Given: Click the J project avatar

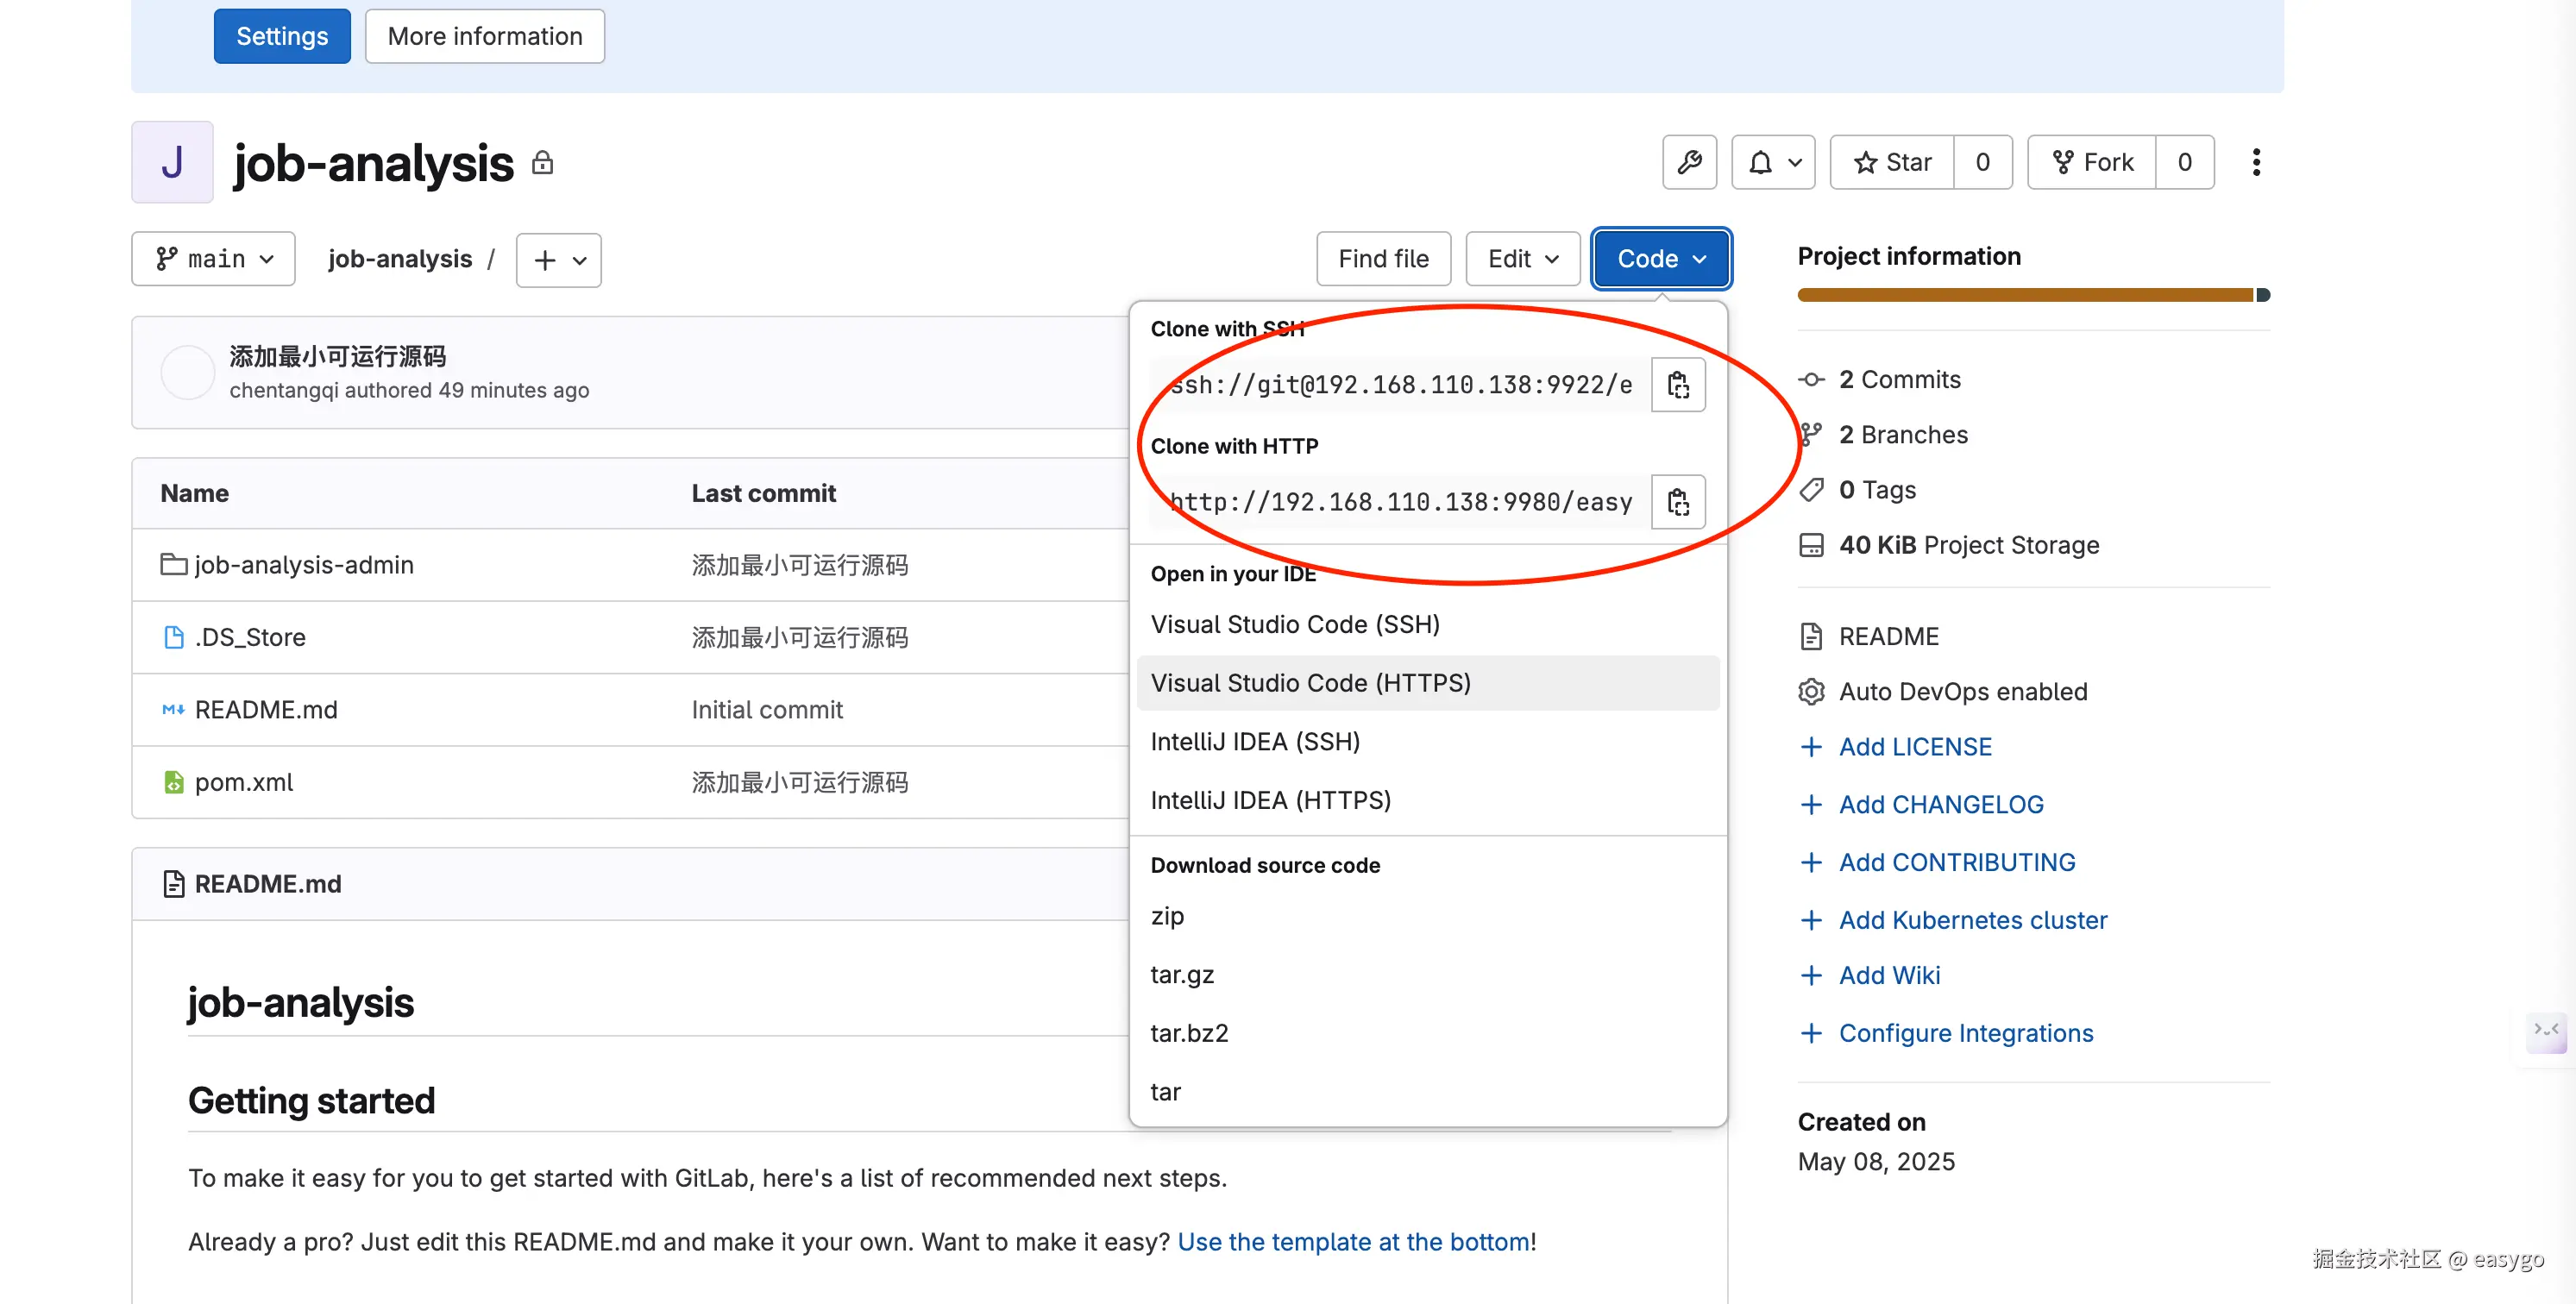Looking at the screenshot, I should 172,162.
